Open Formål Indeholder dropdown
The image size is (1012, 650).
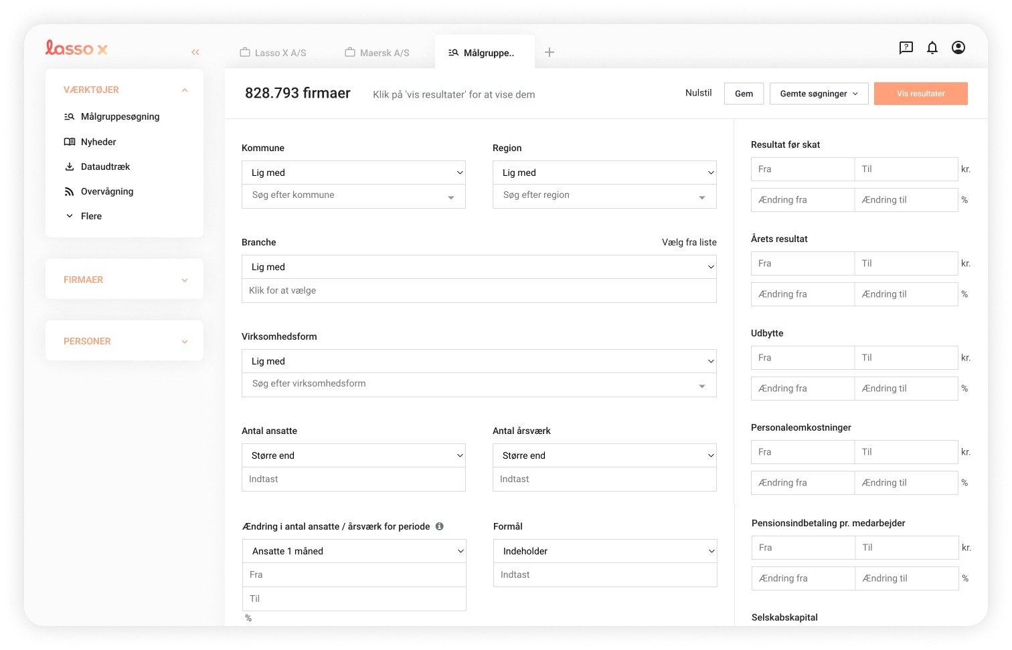(x=605, y=551)
